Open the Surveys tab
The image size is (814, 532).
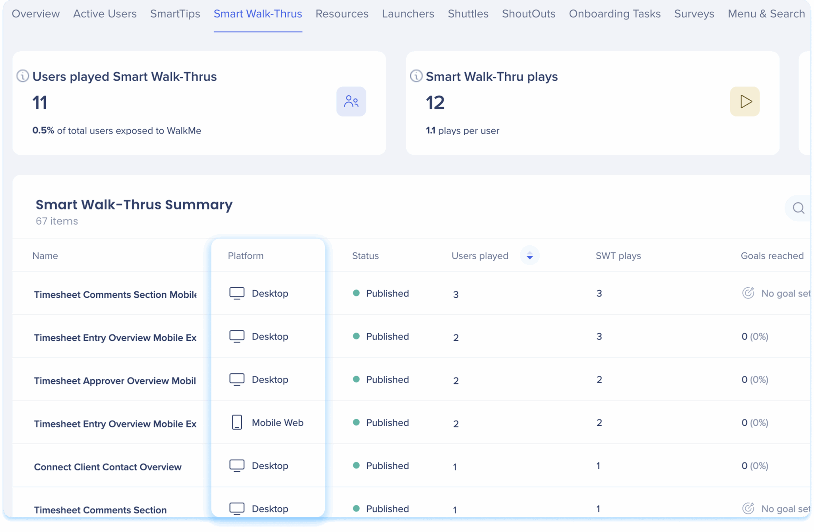694,14
